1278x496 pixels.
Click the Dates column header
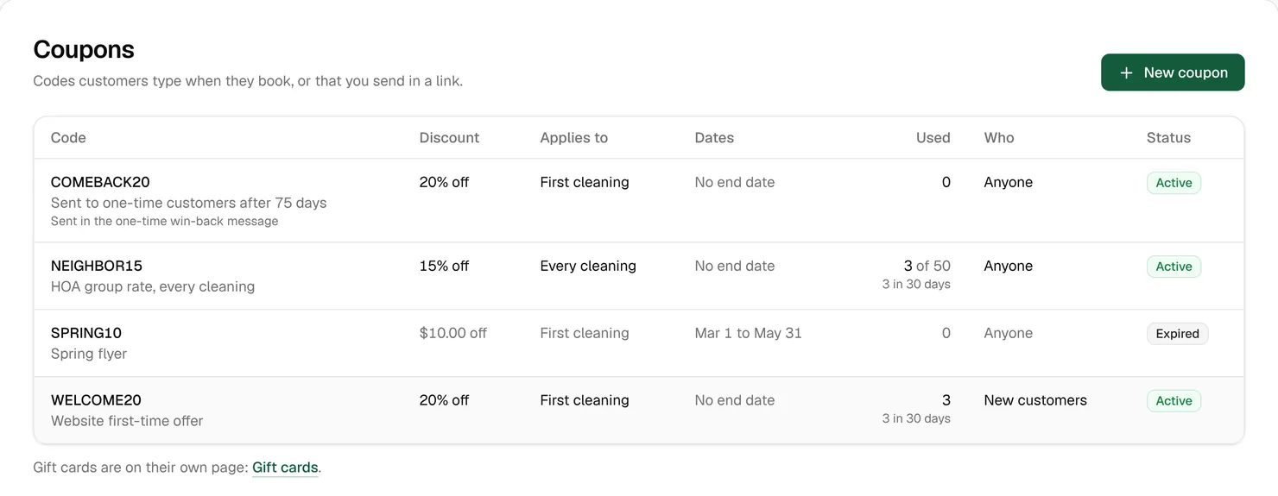(714, 138)
